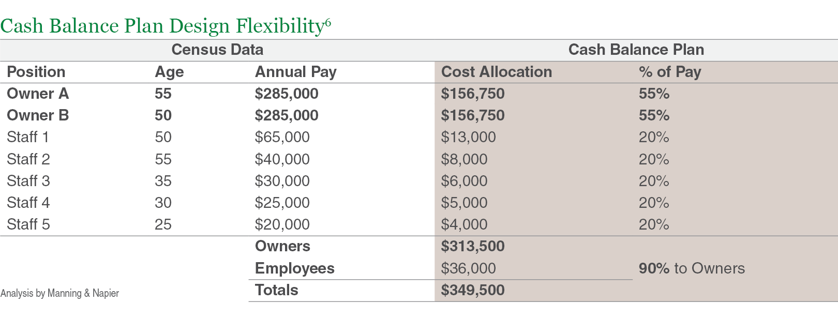Click the Employees total $36,000

coord(468,268)
